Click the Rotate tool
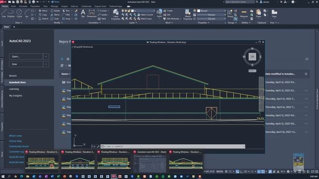The width and height of the screenshot is (319, 179). [55, 11]
